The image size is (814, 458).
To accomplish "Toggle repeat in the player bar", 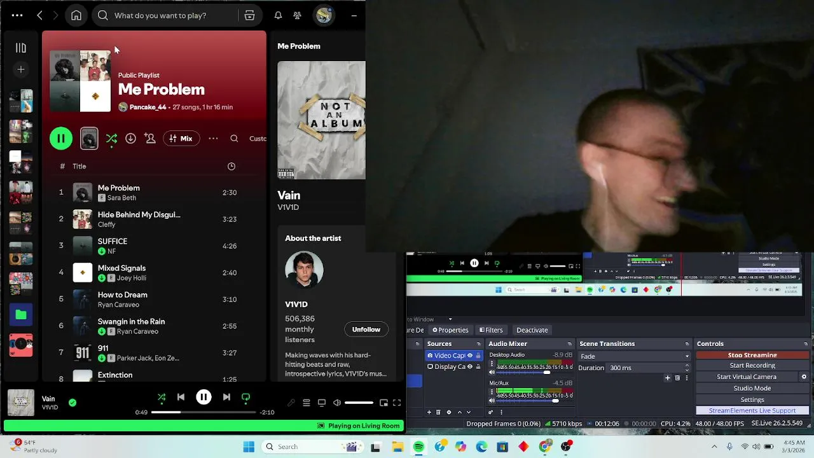I will [x=245, y=397].
